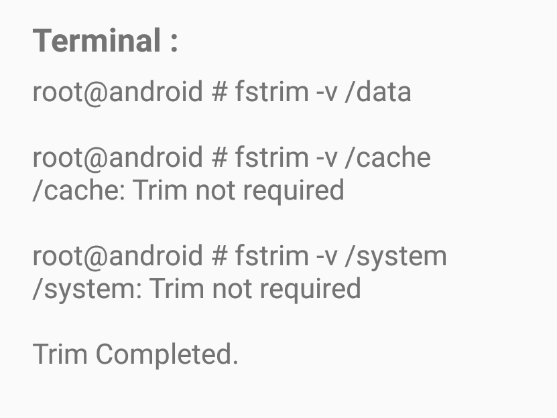Click fstrim in the first command
This screenshot has width=557, height=418.
pos(271,92)
